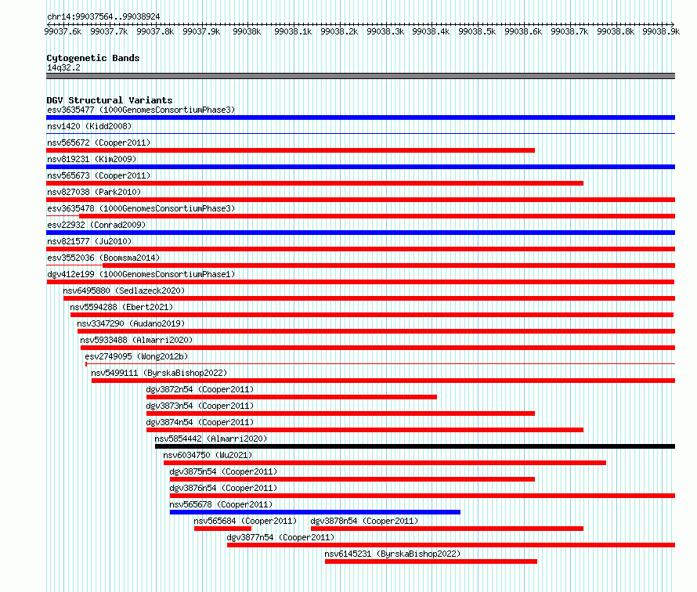697x592 pixels.
Task: Open dgv3874n54 (Cooper2011) label
Action: point(200,422)
